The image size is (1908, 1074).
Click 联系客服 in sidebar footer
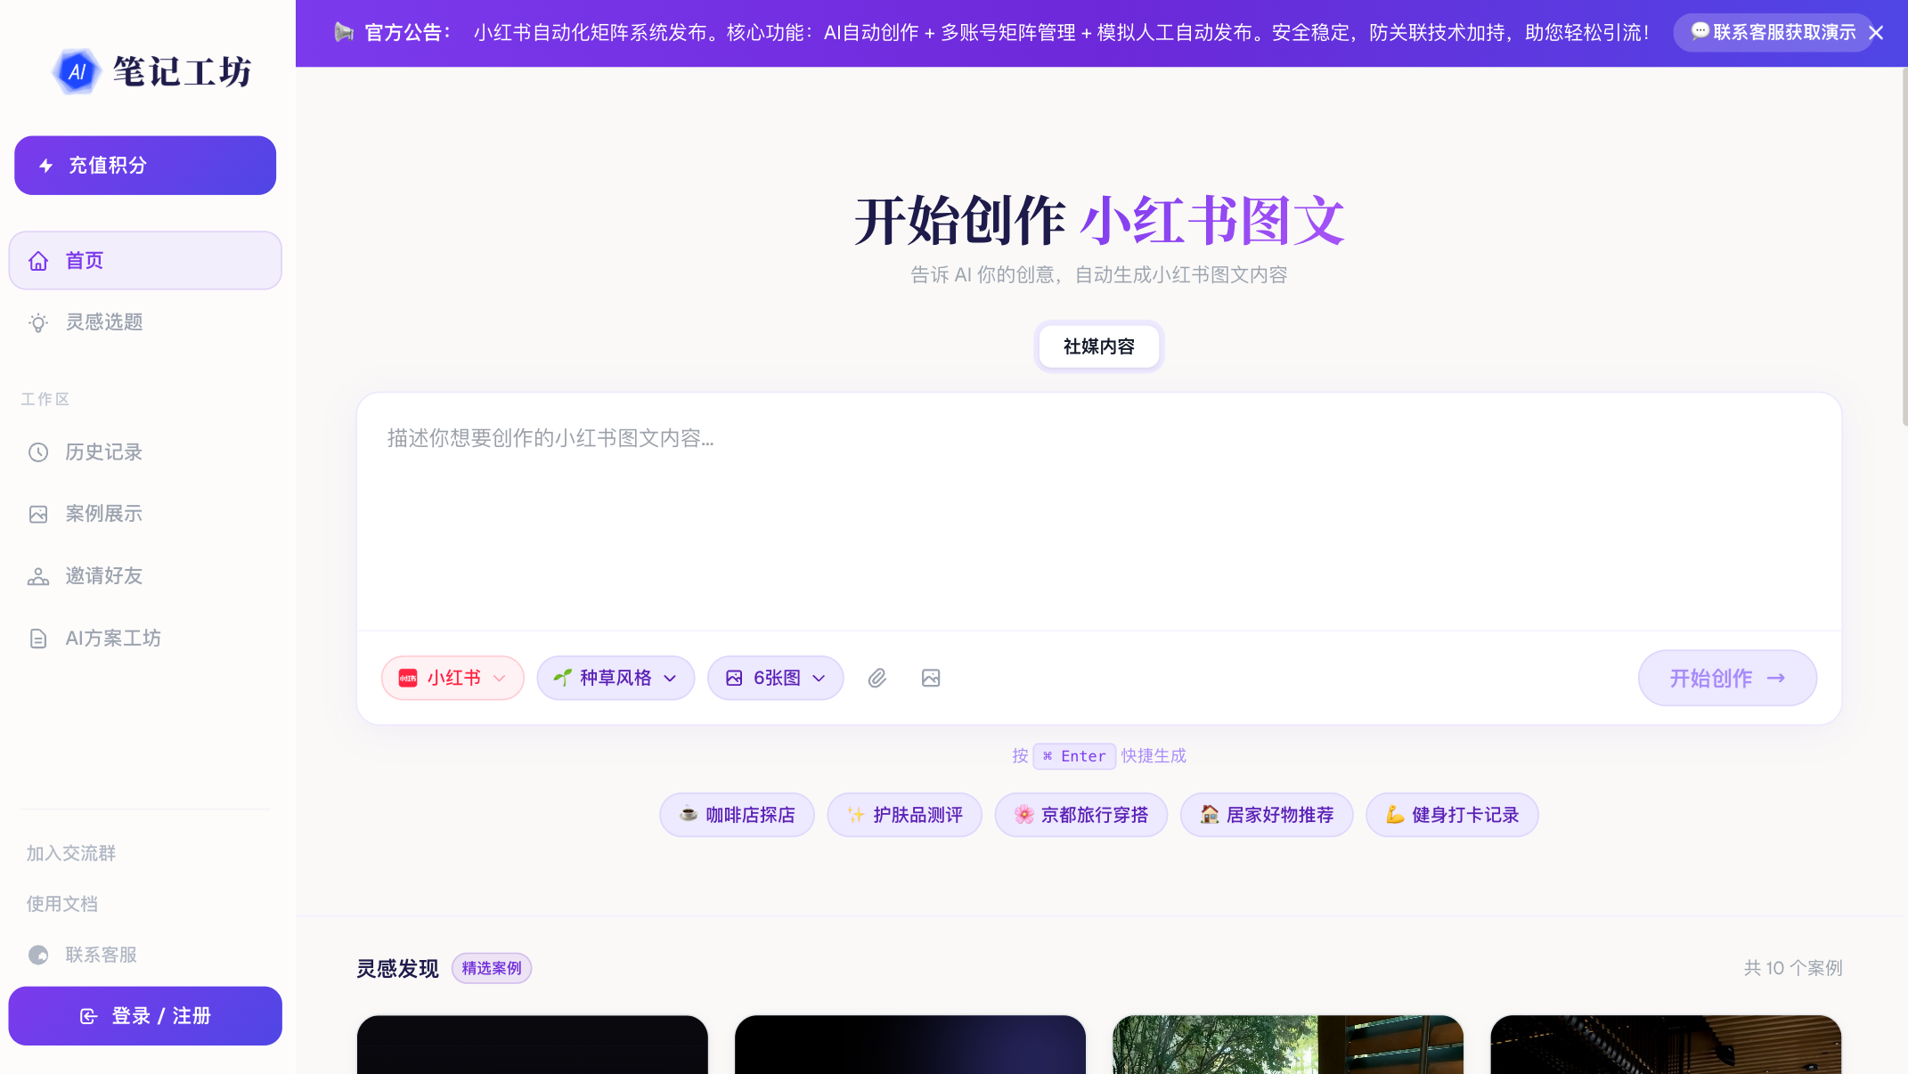pos(83,955)
